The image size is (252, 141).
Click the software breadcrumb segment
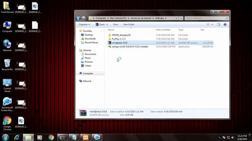(x=159, y=18)
